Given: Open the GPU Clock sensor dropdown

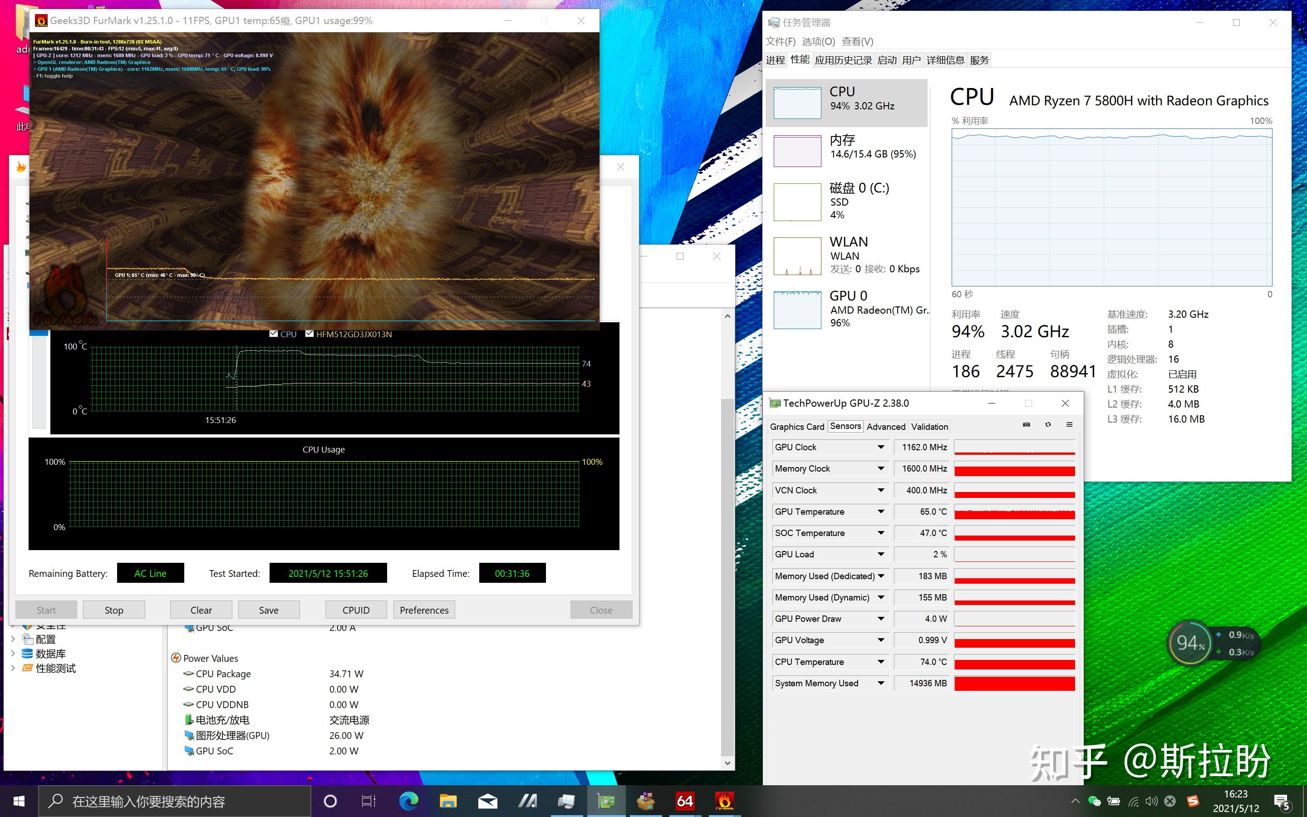Looking at the screenshot, I should coord(881,447).
